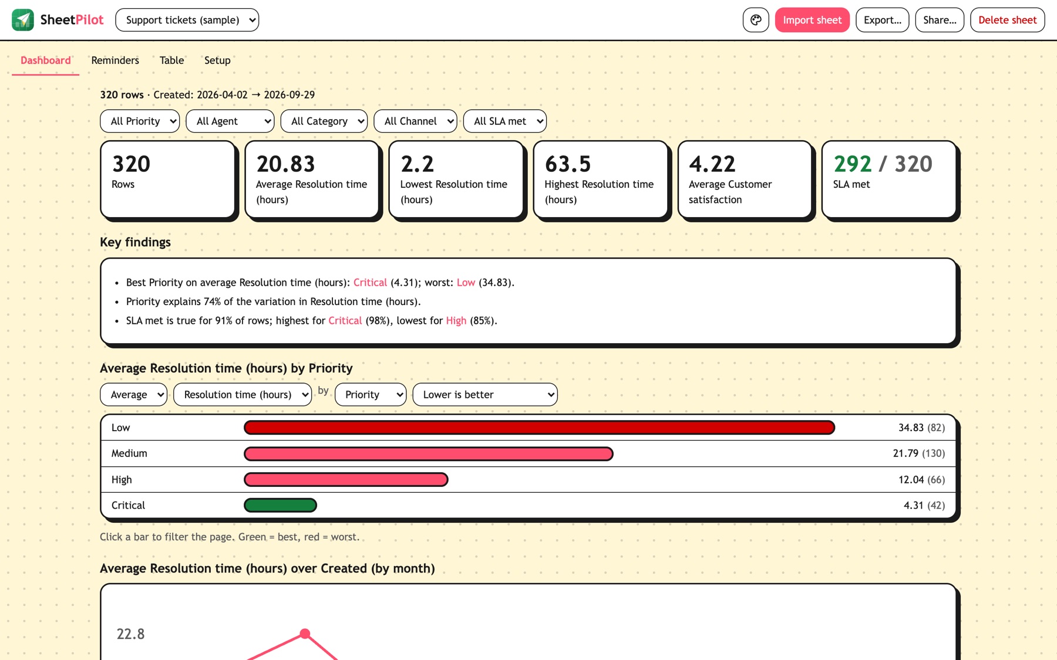
Task: Click the Critical (98%) link in SLA finding
Action: point(345,321)
